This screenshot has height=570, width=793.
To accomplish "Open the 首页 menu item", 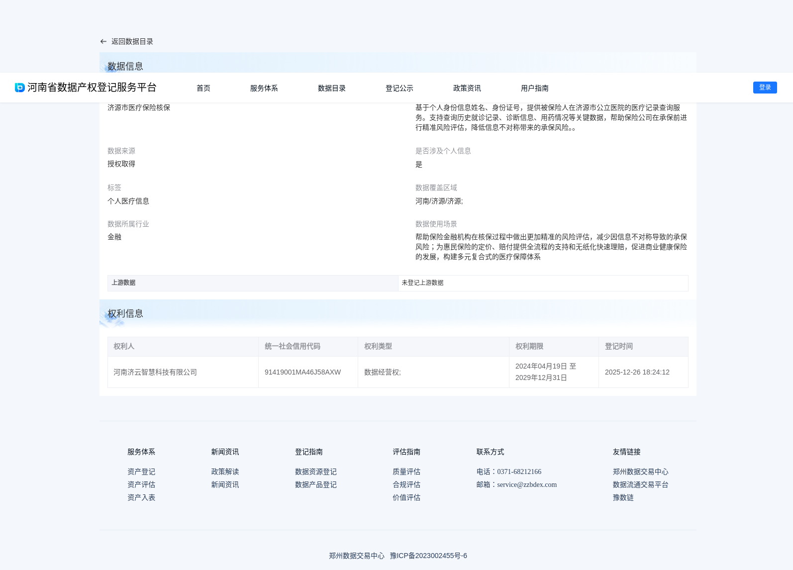I will click(x=203, y=88).
